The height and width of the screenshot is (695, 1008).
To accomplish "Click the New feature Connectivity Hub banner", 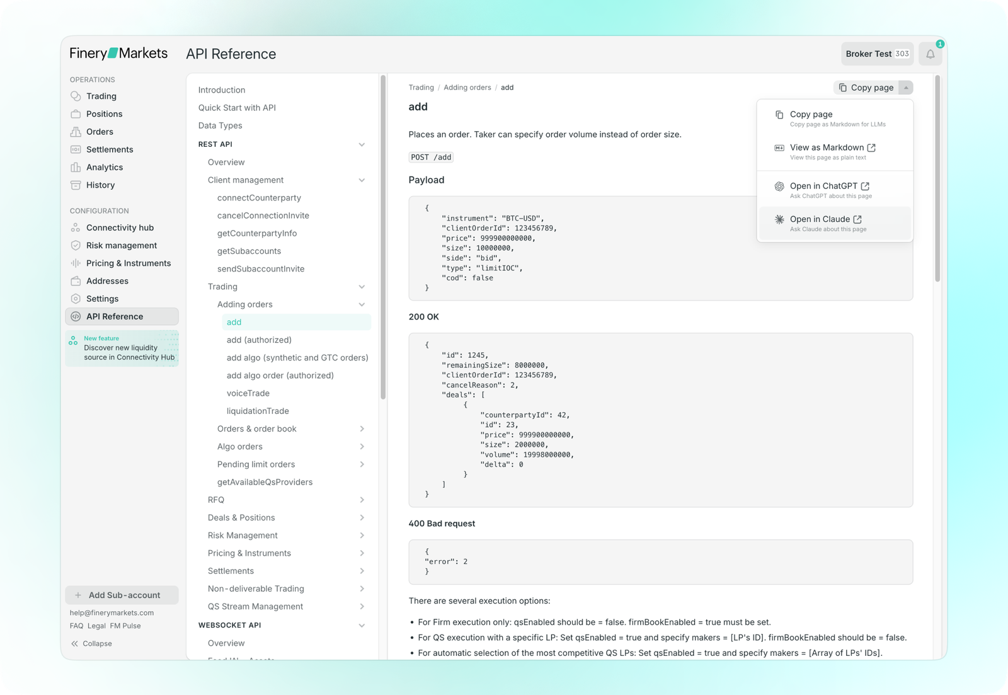I will click(x=122, y=348).
